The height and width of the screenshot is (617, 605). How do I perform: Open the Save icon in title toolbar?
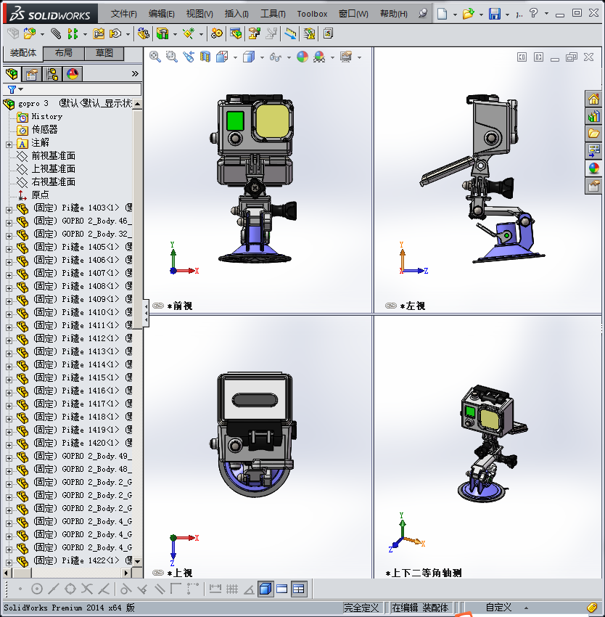click(x=494, y=14)
